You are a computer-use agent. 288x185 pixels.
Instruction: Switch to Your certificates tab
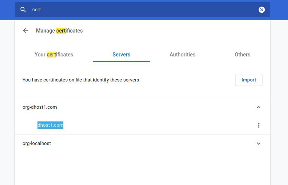pyautogui.click(x=54, y=55)
